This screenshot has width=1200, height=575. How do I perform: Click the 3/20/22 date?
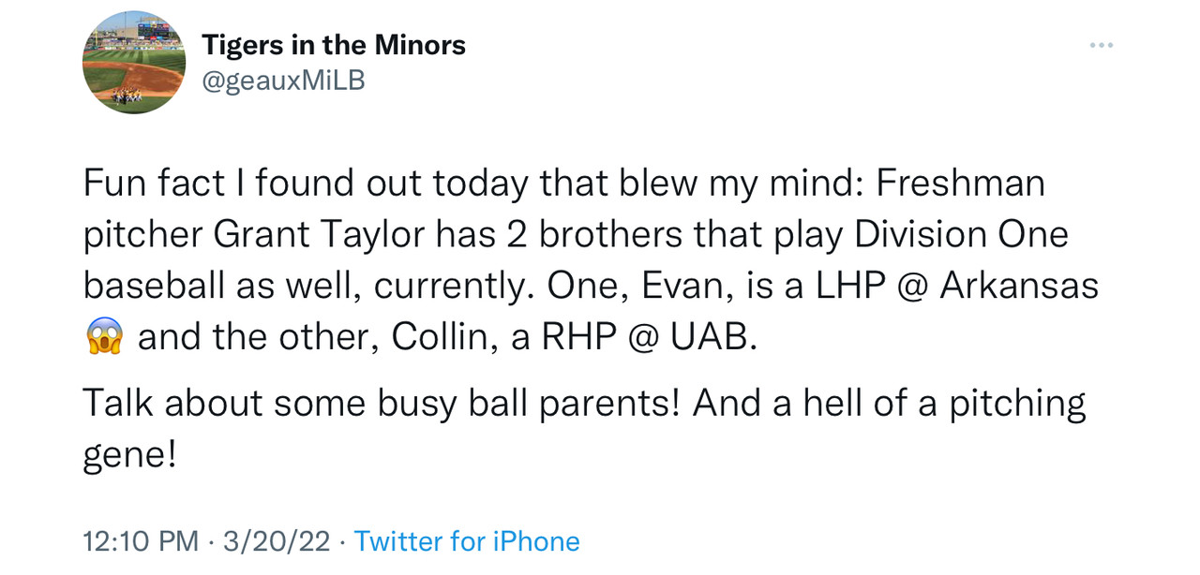pyautogui.click(x=278, y=540)
